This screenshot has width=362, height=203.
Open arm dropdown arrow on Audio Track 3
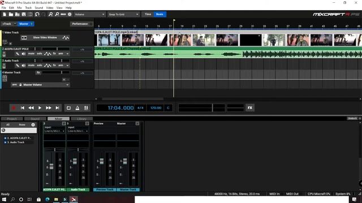coord(67,65)
